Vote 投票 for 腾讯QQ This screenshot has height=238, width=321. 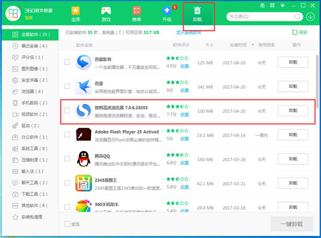click(184, 163)
